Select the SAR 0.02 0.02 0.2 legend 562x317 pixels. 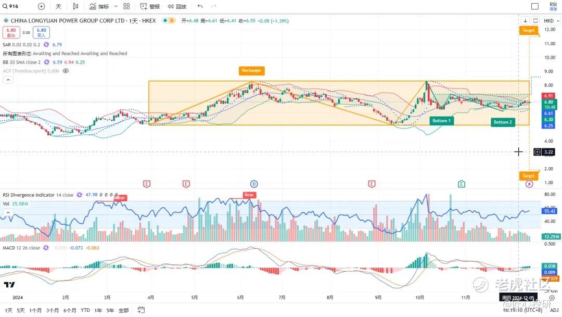(x=21, y=44)
